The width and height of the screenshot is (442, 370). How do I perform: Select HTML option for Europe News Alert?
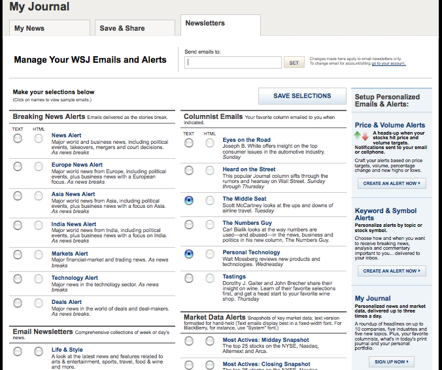coord(39,166)
